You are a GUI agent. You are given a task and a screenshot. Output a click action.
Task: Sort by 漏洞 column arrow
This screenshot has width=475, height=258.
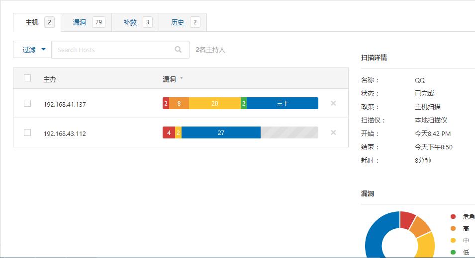point(182,78)
